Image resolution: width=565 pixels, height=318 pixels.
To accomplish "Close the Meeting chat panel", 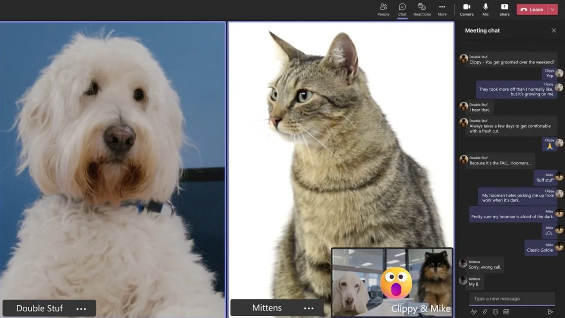I will (x=554, y=30).
